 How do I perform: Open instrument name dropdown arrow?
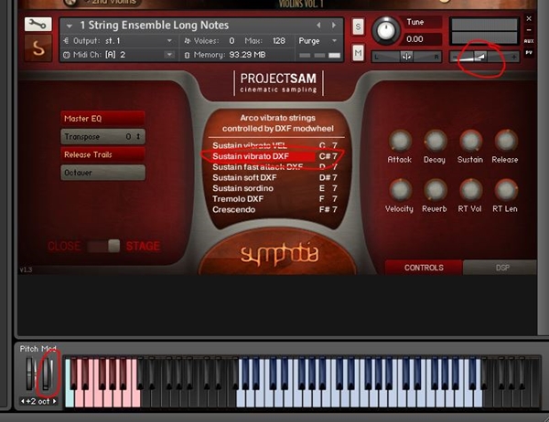tap(70, 26)
